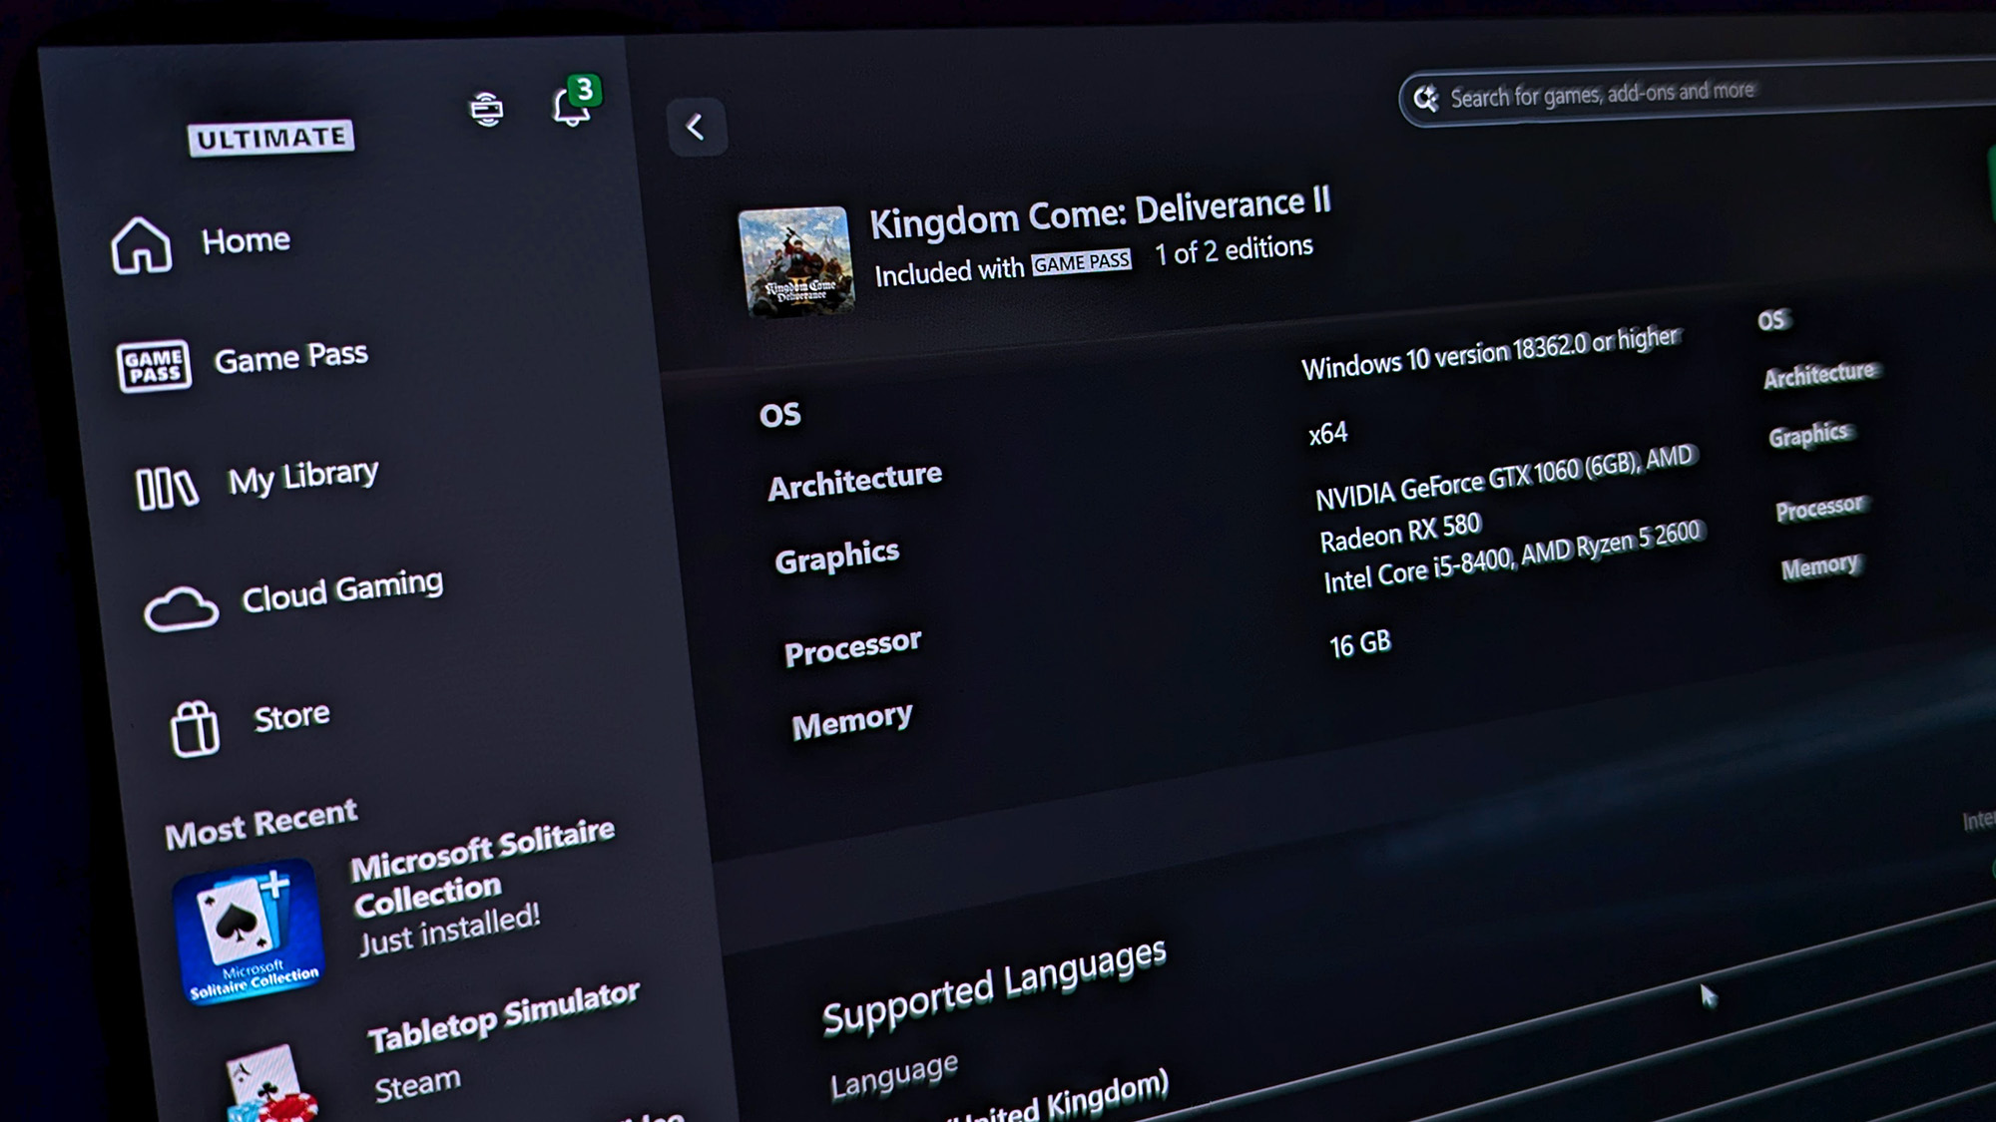Click the search magnifier icon
The height and width of the screenshot is (1122, 1996).
1429,97
